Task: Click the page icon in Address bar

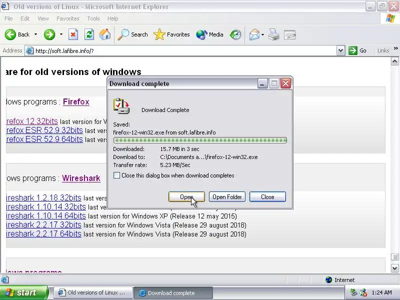Action: pyautogui.click(x=30, y=50)
